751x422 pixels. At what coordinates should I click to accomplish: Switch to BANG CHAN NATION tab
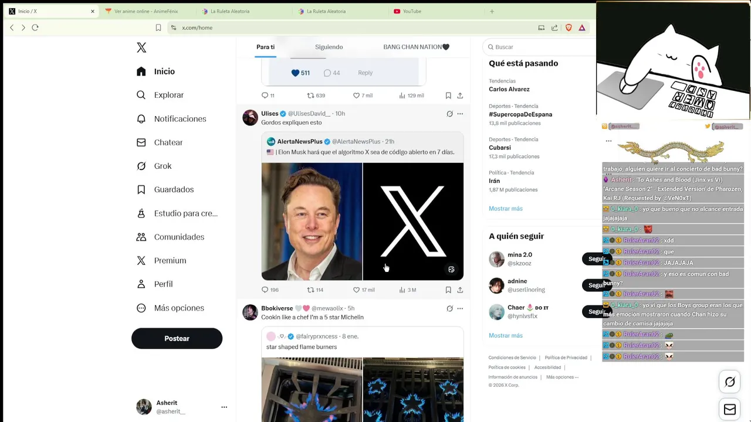tap(416, 47)
